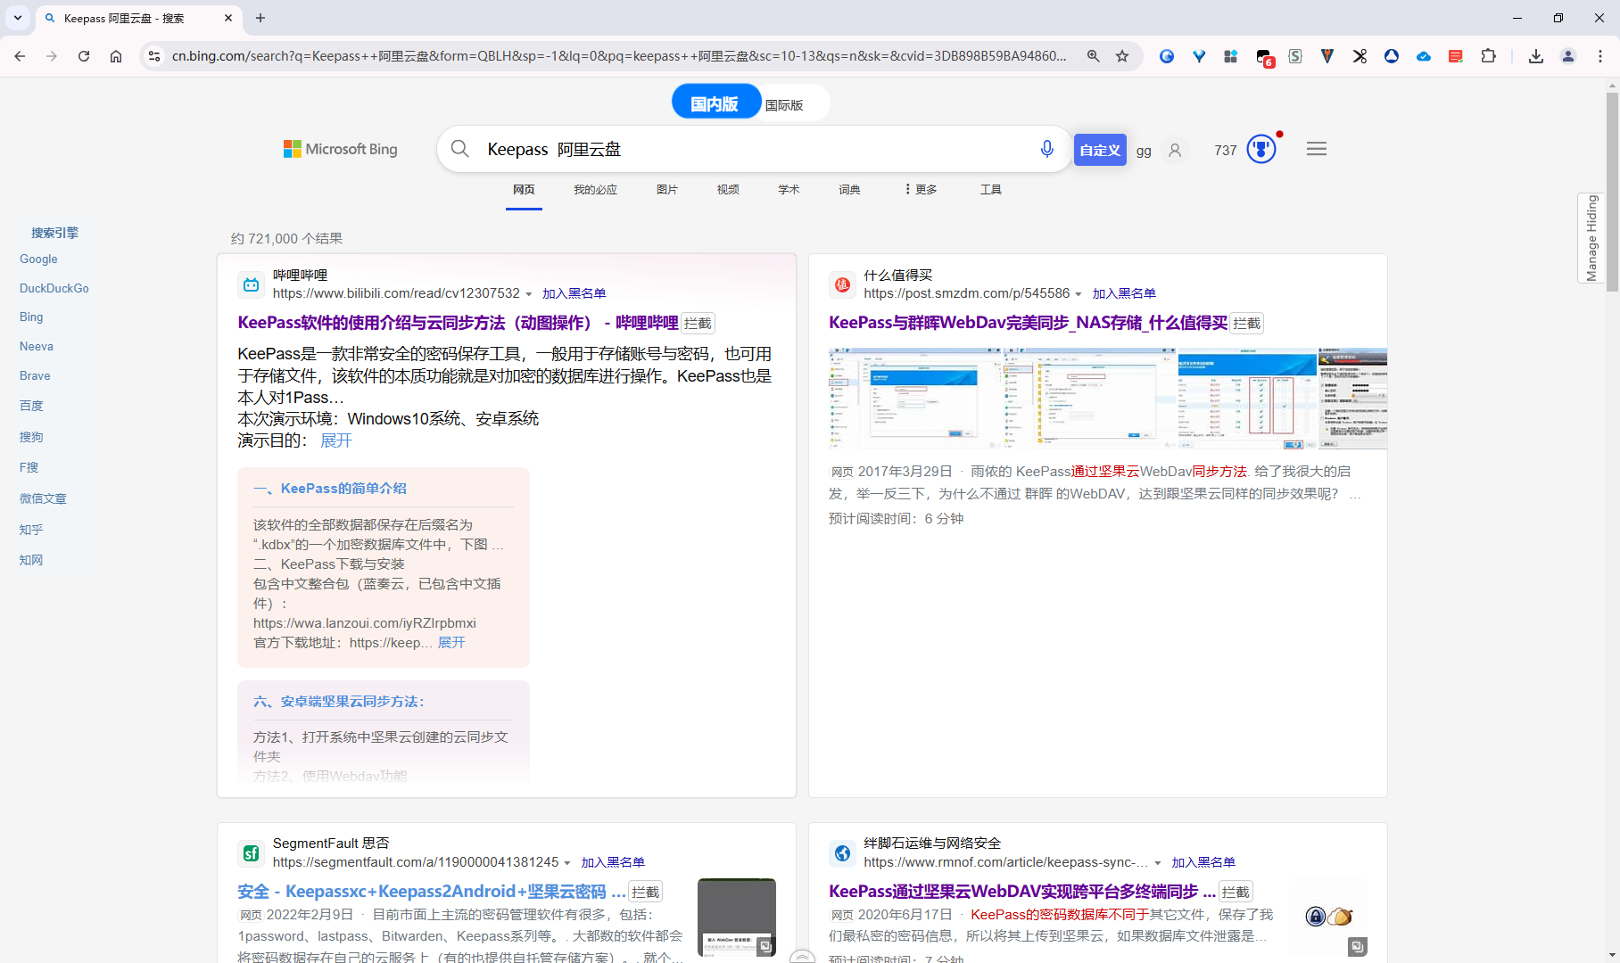Click the zoom magnifier icon in address bar

pyautogui.click(x=1093, y=56)
